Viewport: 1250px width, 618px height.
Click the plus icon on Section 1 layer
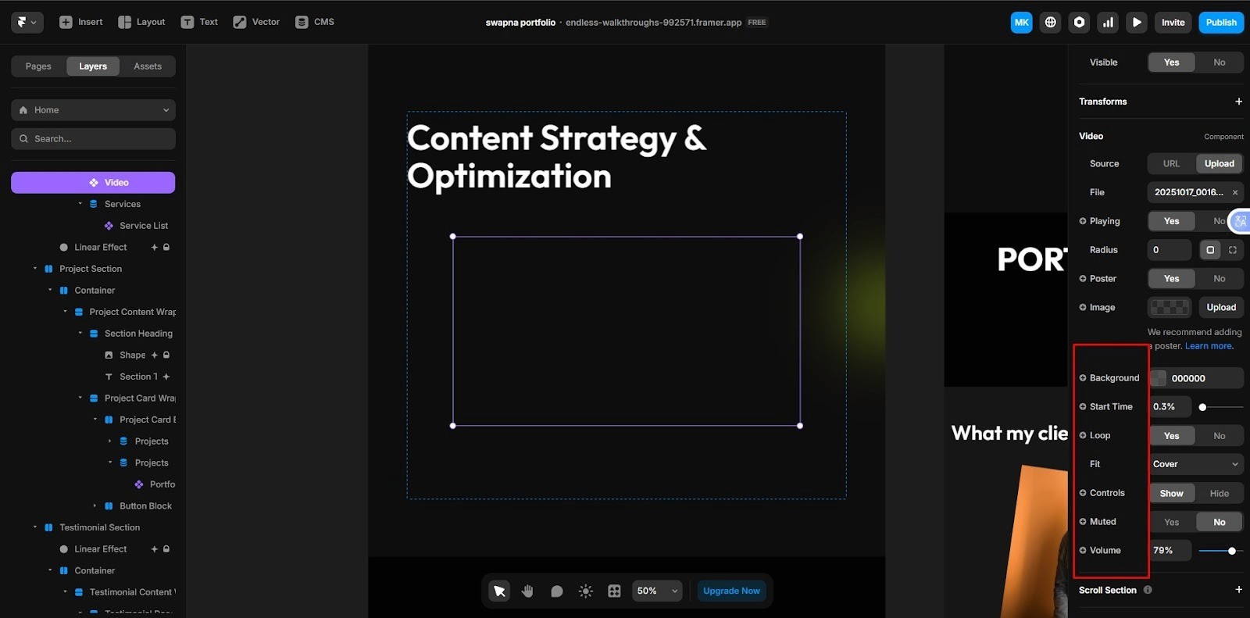click(166, 377)
